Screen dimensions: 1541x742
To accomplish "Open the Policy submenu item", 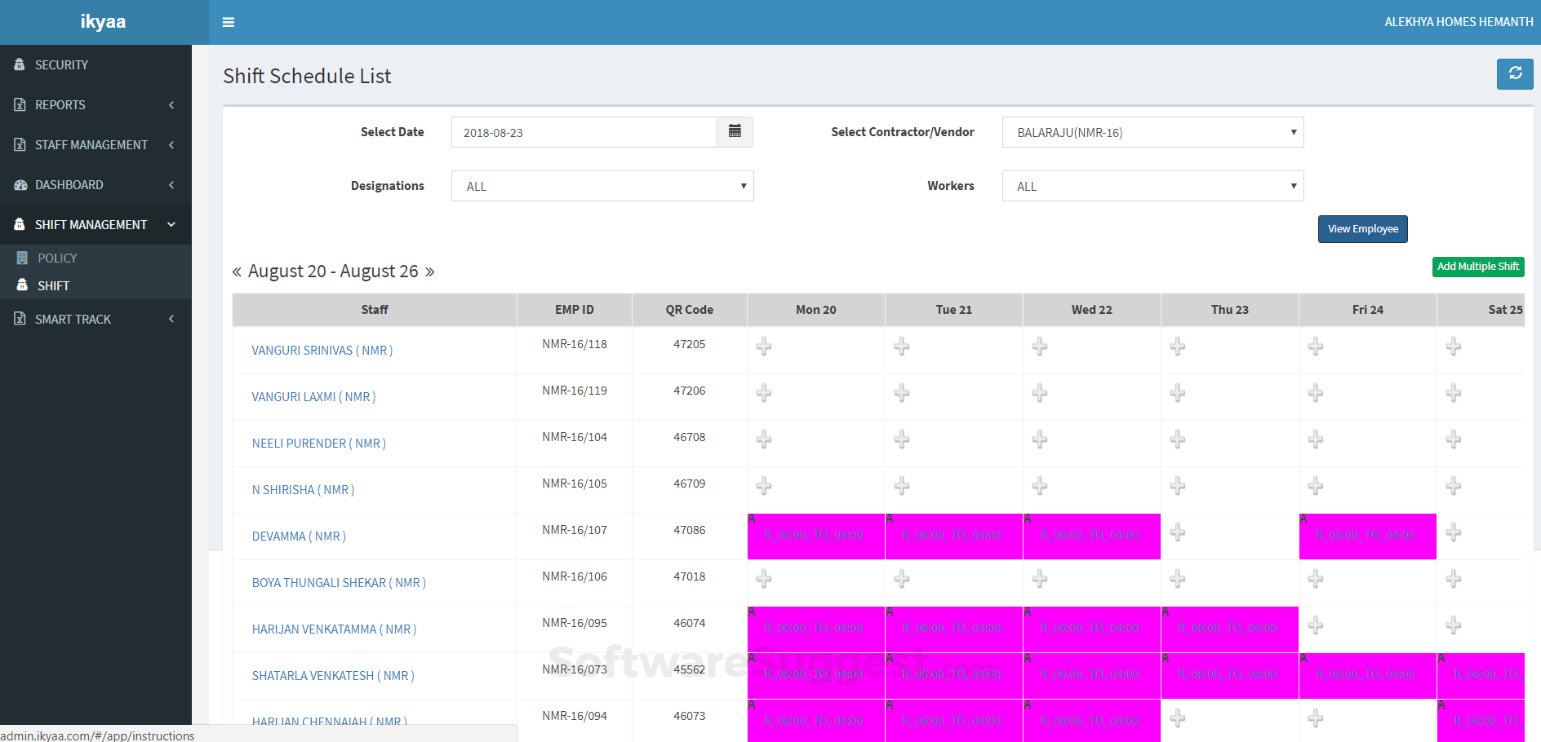I will pos(57,258).
